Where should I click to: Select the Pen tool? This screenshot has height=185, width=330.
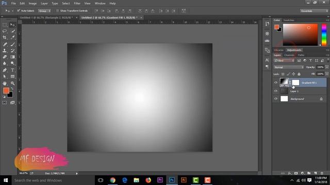(5, 70)
